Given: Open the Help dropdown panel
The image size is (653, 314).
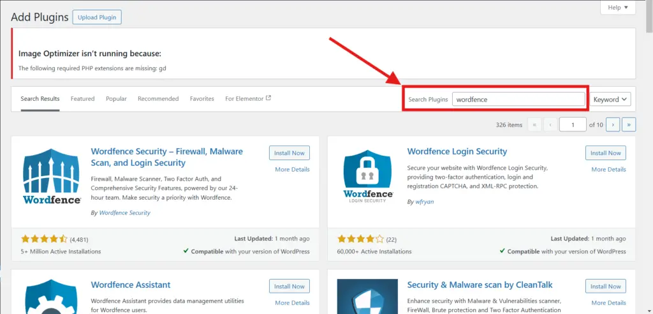Looking at the screenshot, I should pyautogui.click(x=617, y=7).
